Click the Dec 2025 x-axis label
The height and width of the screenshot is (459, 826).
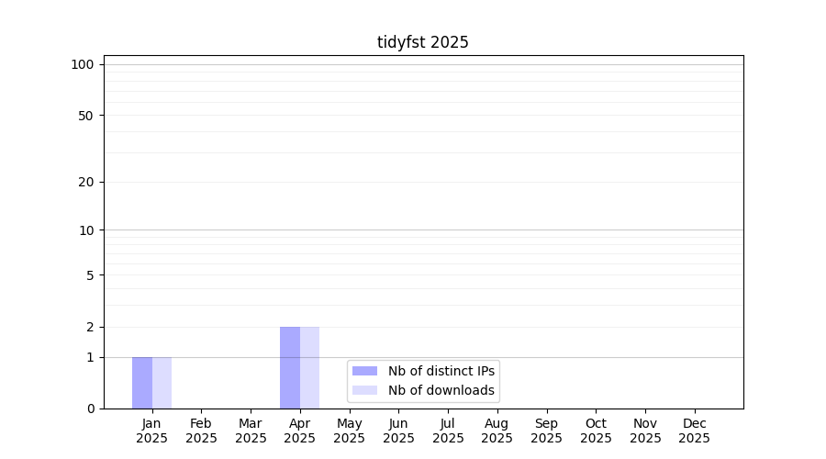tap(694, 431)
